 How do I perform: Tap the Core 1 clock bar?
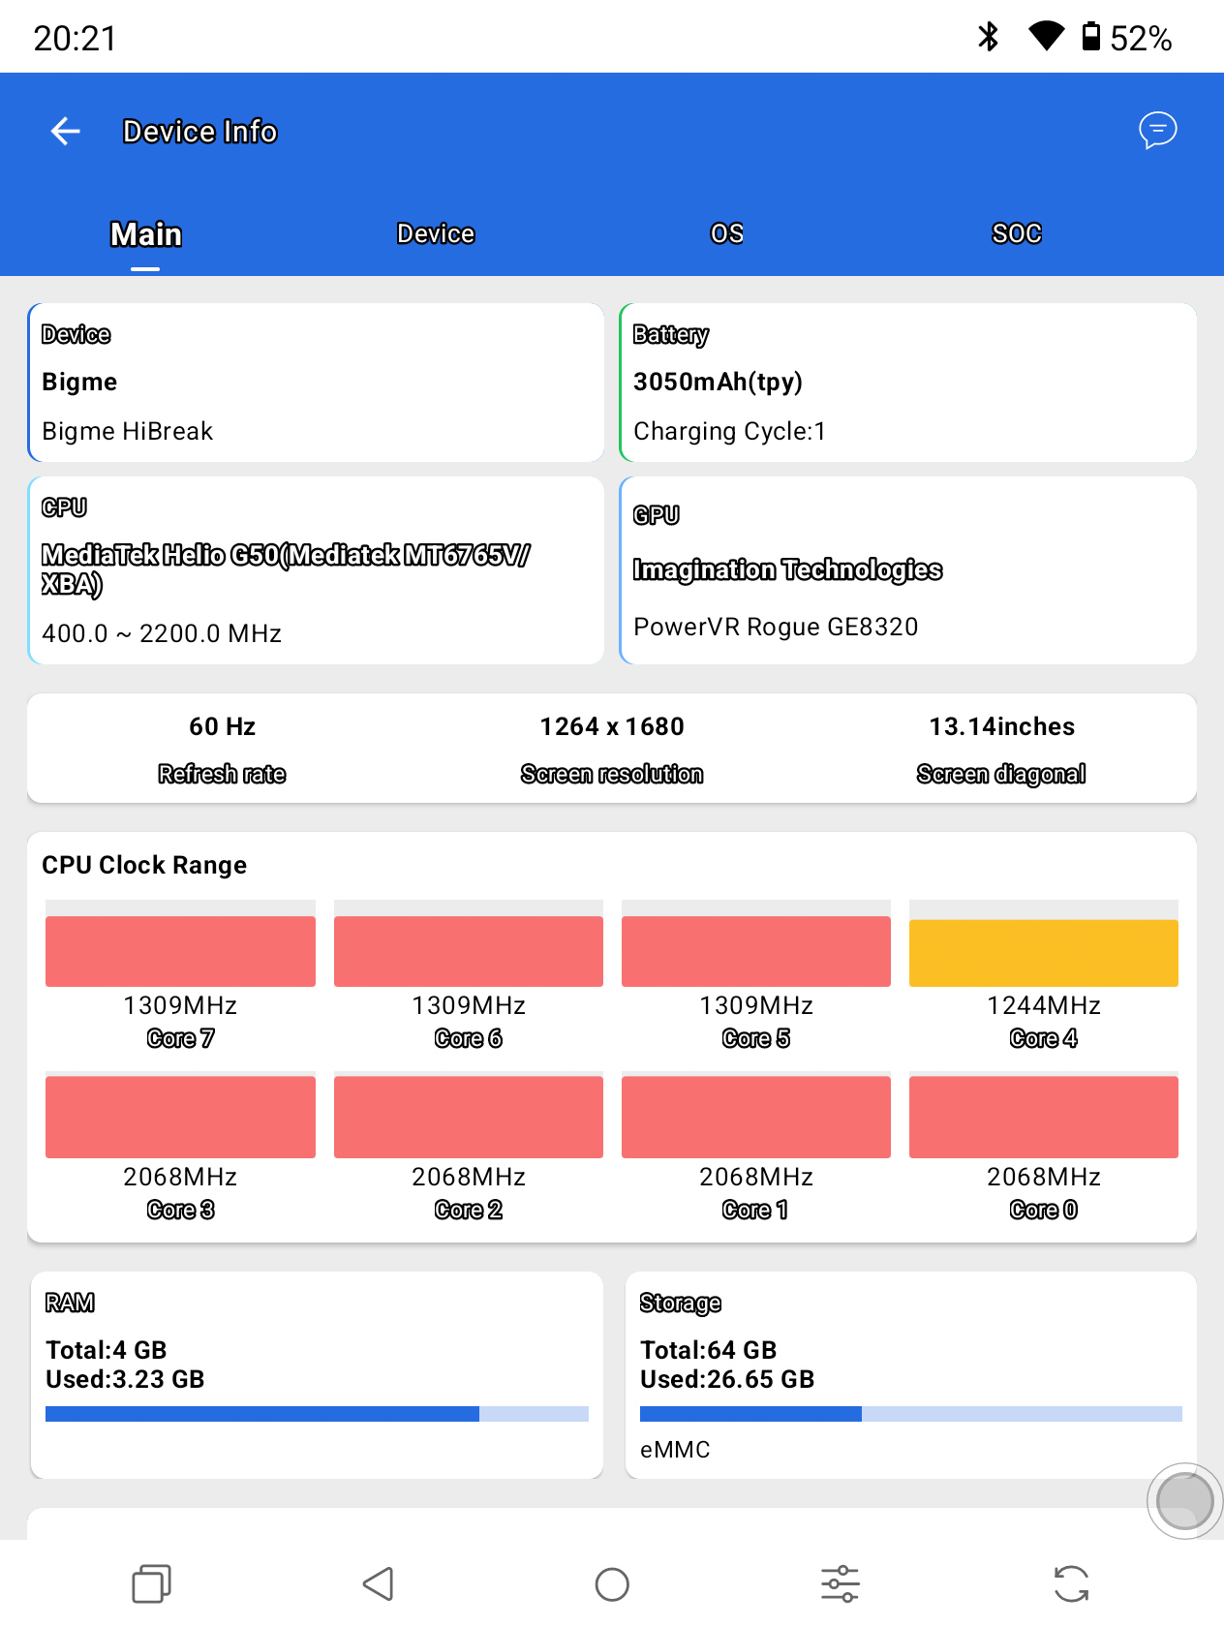756,1117
